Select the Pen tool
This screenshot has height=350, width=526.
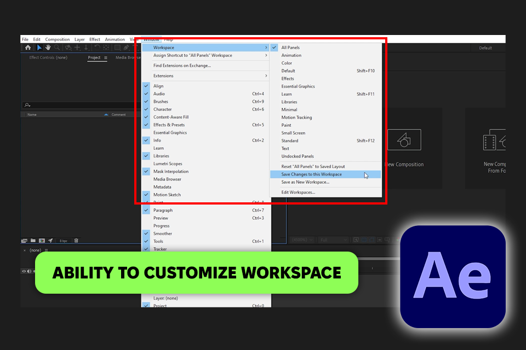pyautogui.click(x=127, y=48)
